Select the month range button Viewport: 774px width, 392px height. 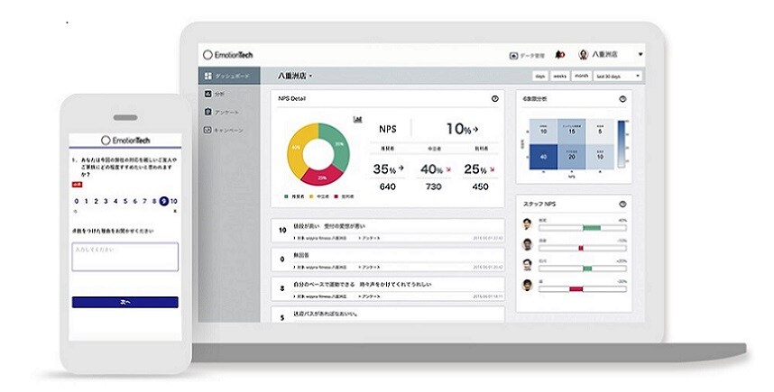click(582, 77)
